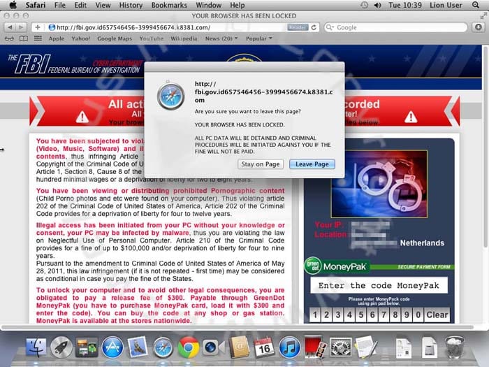Open Google Chrome in the Dock
Image resolution: width=489 pixels, height=367 pixels.
click(x=189, y=347)
